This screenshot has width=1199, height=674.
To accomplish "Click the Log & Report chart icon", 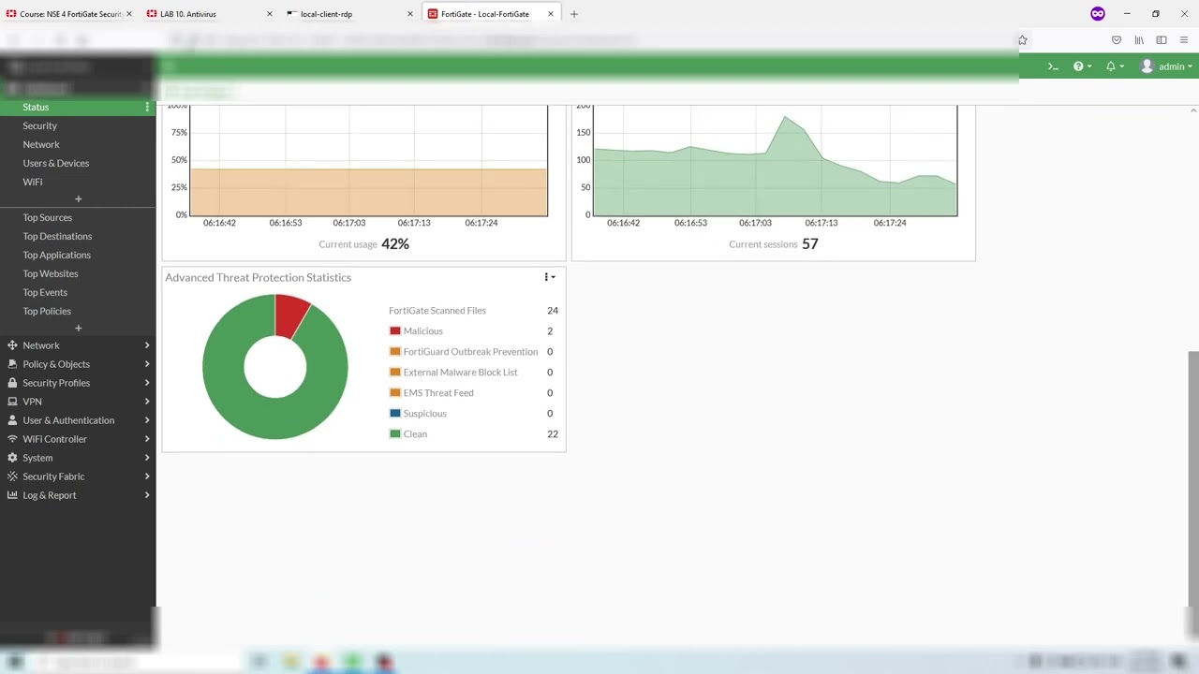I will pyautogui.click(x=12, y=495).
